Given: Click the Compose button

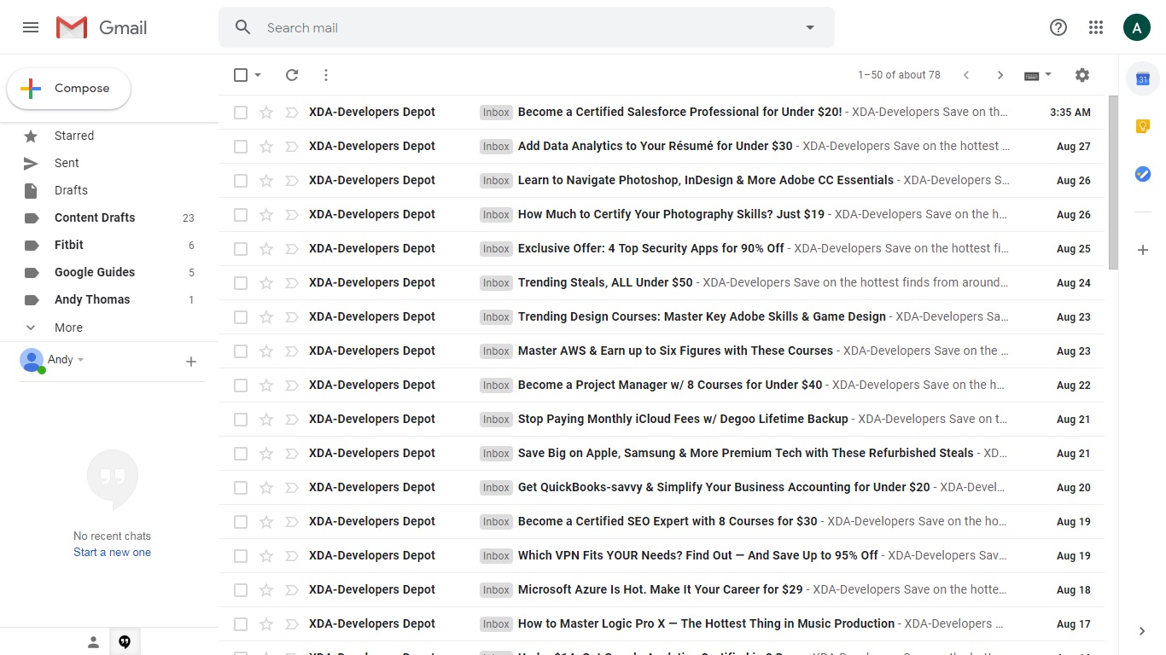Looking at the screenshot, I should point(69,89).
